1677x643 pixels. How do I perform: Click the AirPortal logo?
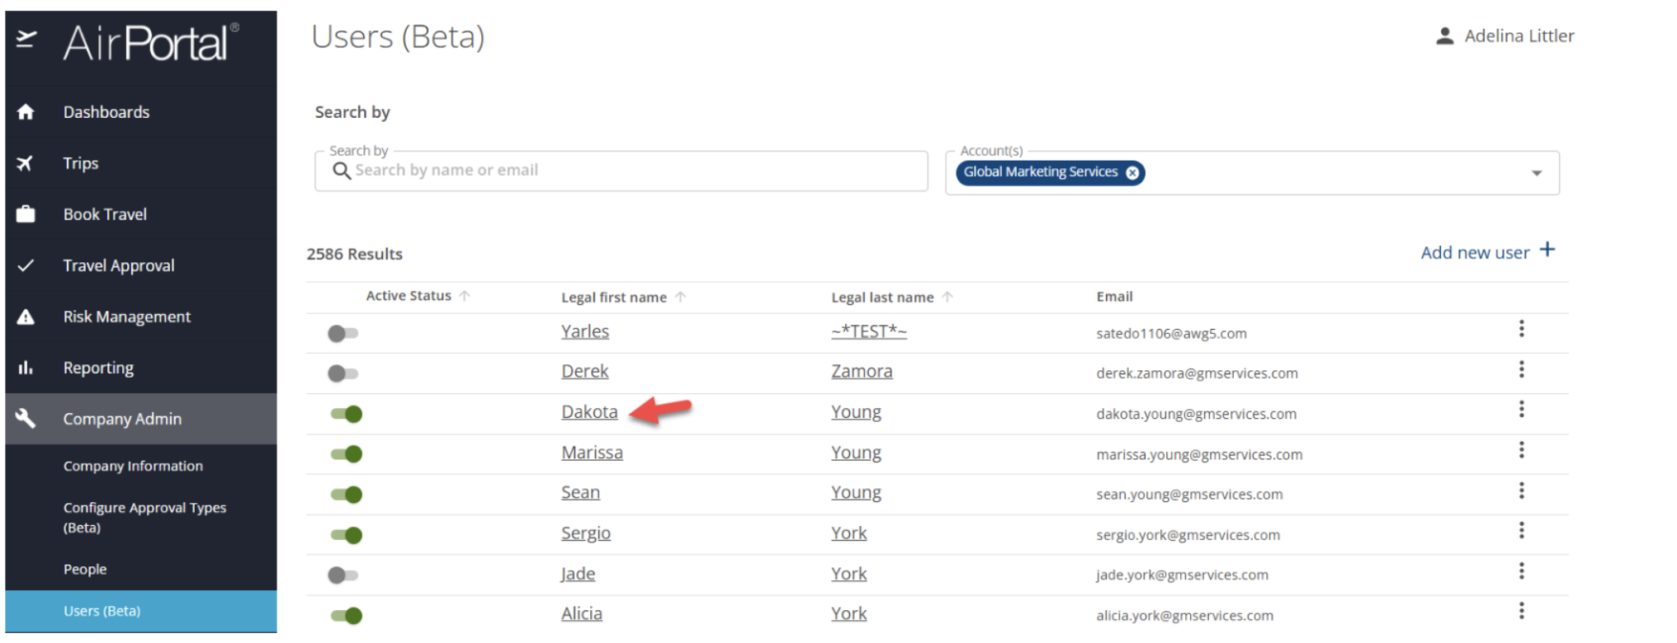(151, 42)
